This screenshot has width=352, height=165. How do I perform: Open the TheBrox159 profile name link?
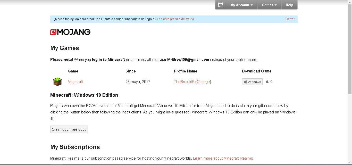184,82
